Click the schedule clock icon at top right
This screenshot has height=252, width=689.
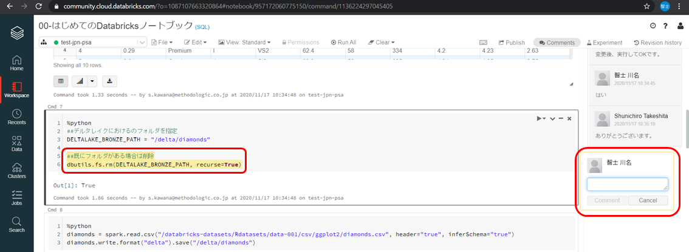653,26
